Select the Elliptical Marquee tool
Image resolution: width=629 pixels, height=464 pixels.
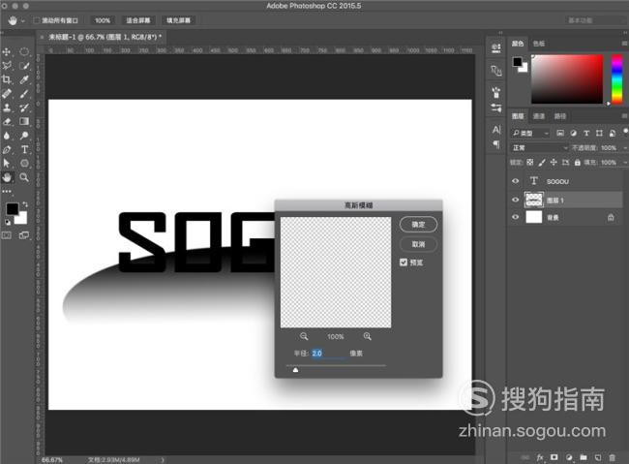24,51
